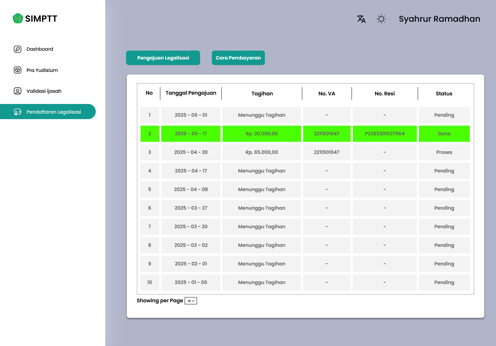Open the Syahrur Ramadhan user name

click(x=440, y=19)
